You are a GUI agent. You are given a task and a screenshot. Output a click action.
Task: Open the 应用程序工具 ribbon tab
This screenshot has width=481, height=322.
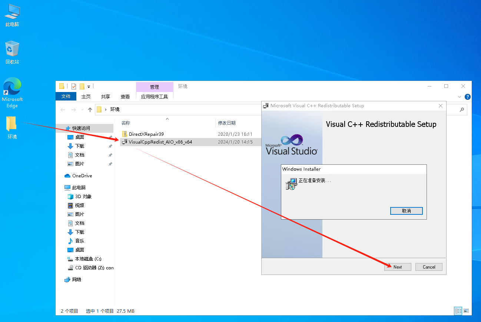[x=155, y=96]
